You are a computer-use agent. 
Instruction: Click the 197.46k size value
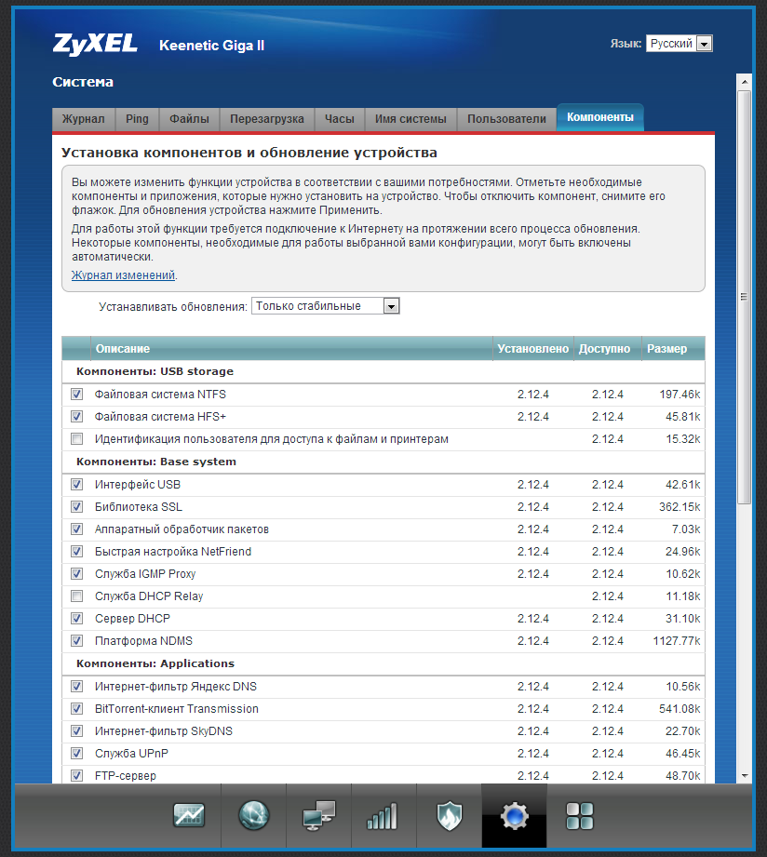680,394
